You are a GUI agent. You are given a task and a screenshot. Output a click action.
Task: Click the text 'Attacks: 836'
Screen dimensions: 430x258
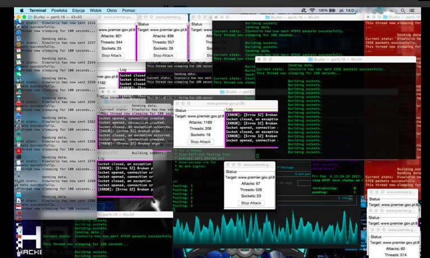[x=163, y=36]
